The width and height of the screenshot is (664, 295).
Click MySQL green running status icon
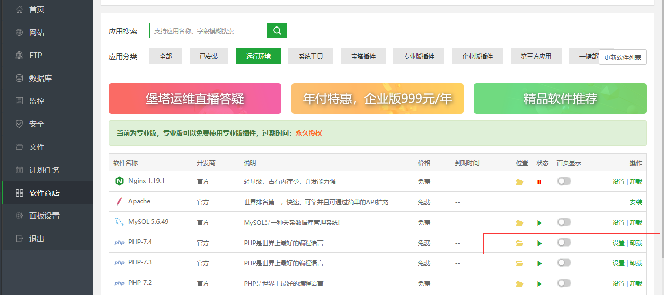[540, 223]
